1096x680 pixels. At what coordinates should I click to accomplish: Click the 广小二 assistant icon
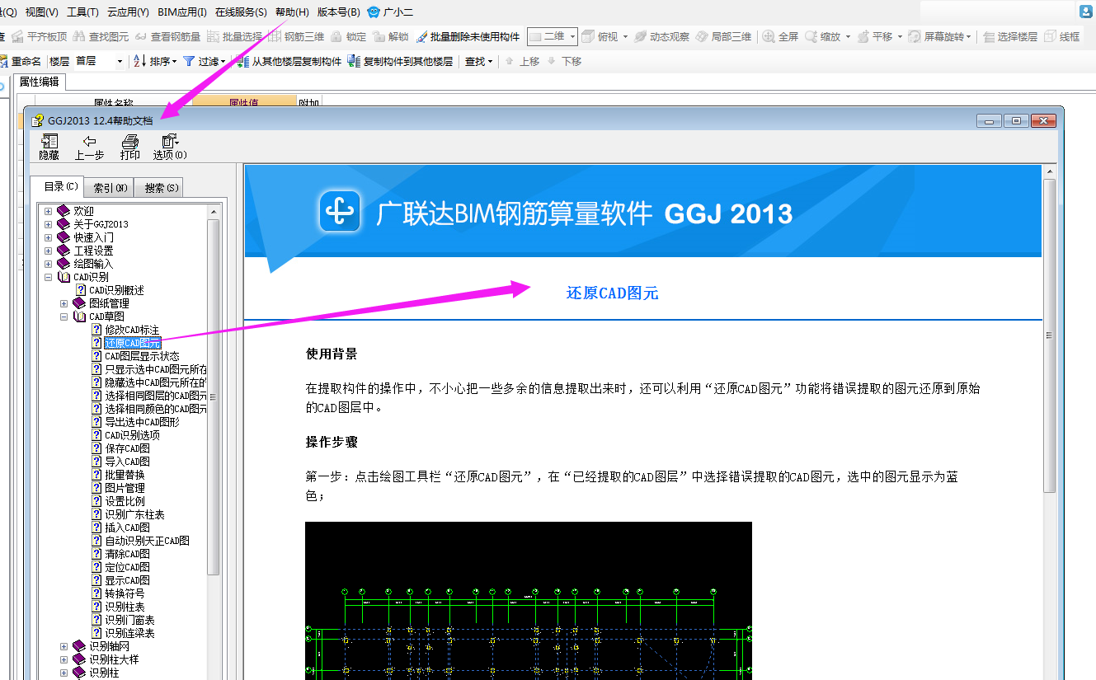pyautogui.click(x=374, y=12)
